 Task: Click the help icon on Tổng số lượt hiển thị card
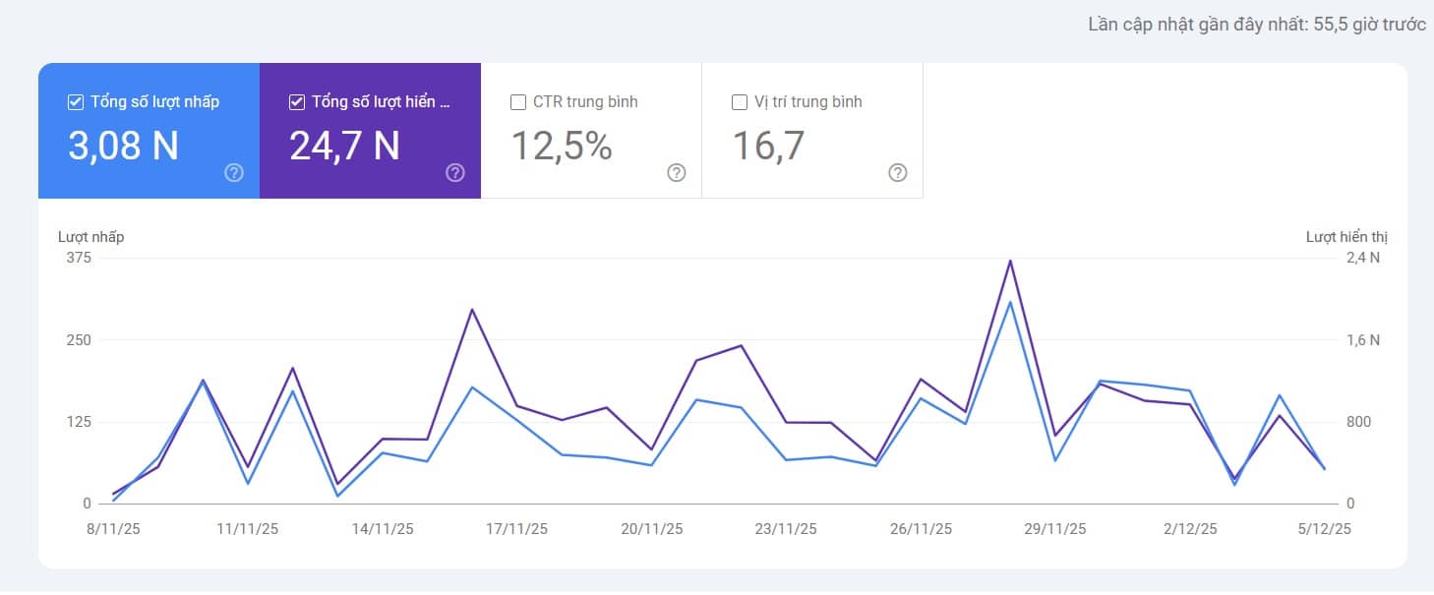454,173
